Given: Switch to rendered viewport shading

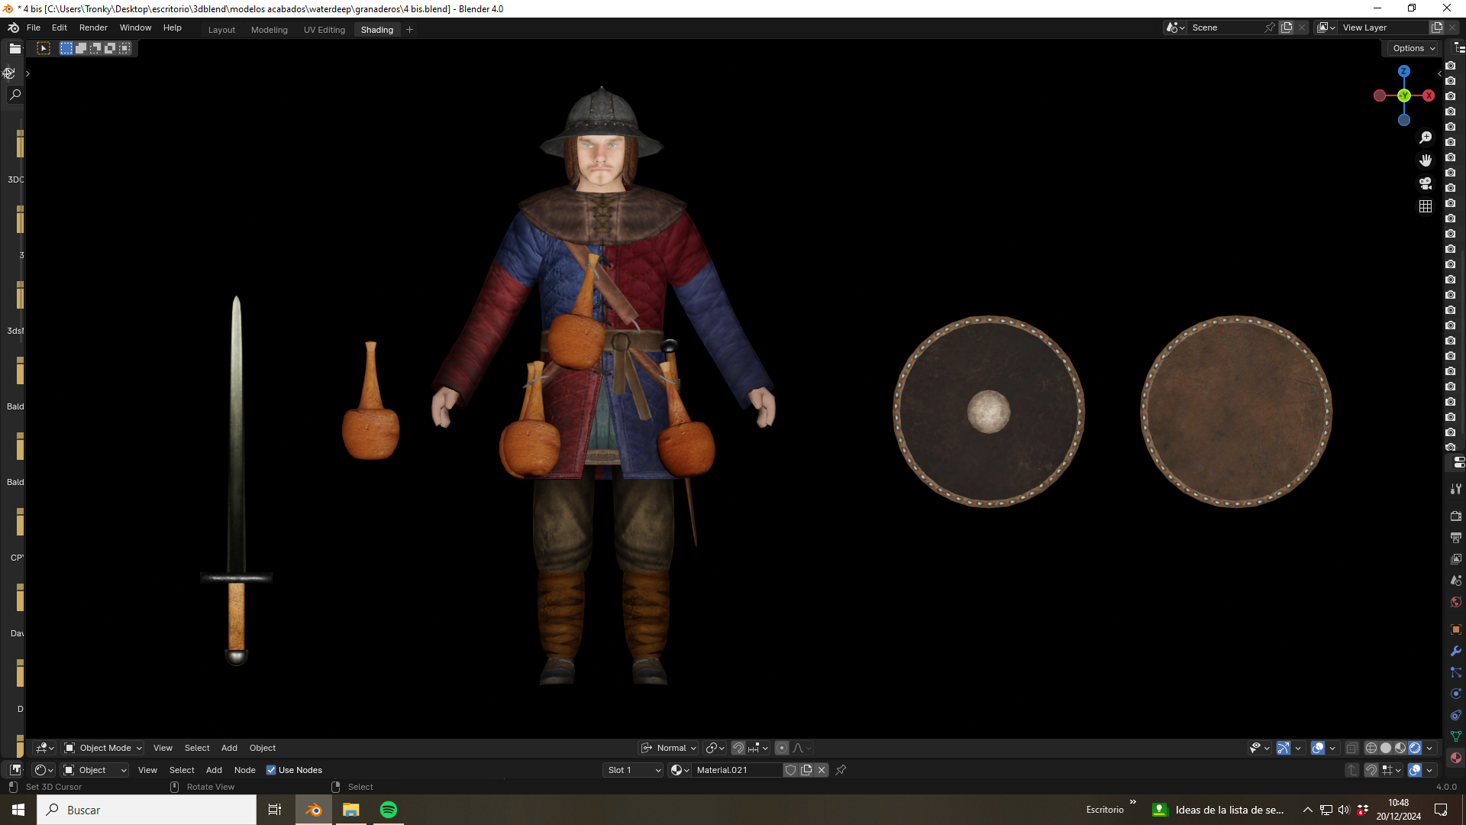Looking at the screenshot, I should click(1415, 749).
